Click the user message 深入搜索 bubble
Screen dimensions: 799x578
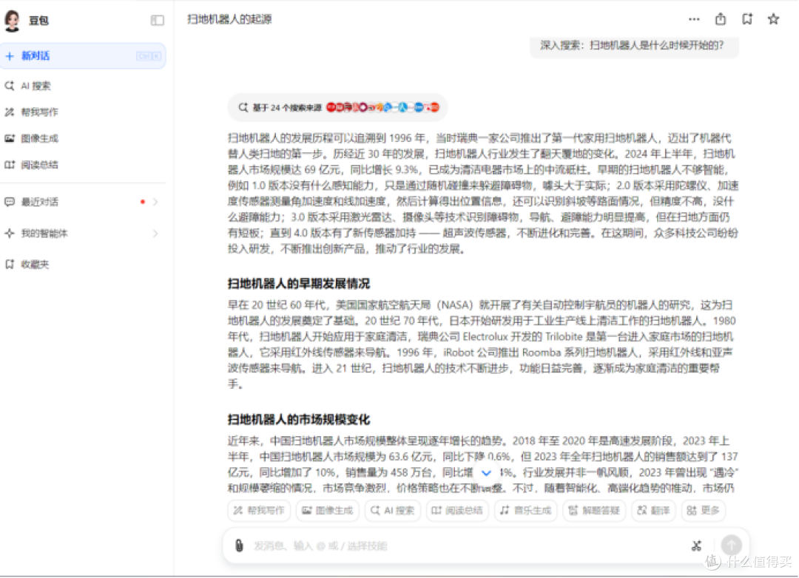click(634, 45)
